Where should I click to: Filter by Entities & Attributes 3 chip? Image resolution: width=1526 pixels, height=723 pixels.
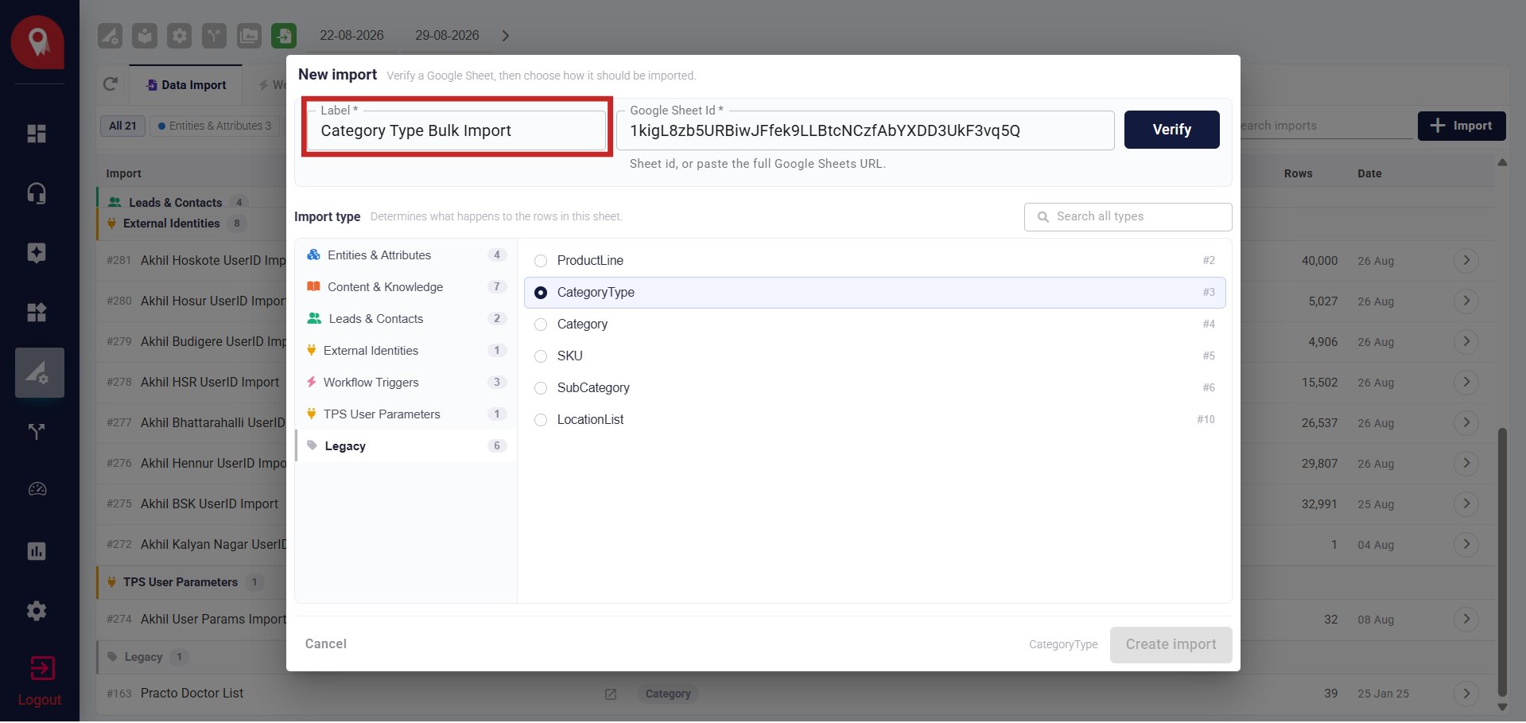[215, 126]
